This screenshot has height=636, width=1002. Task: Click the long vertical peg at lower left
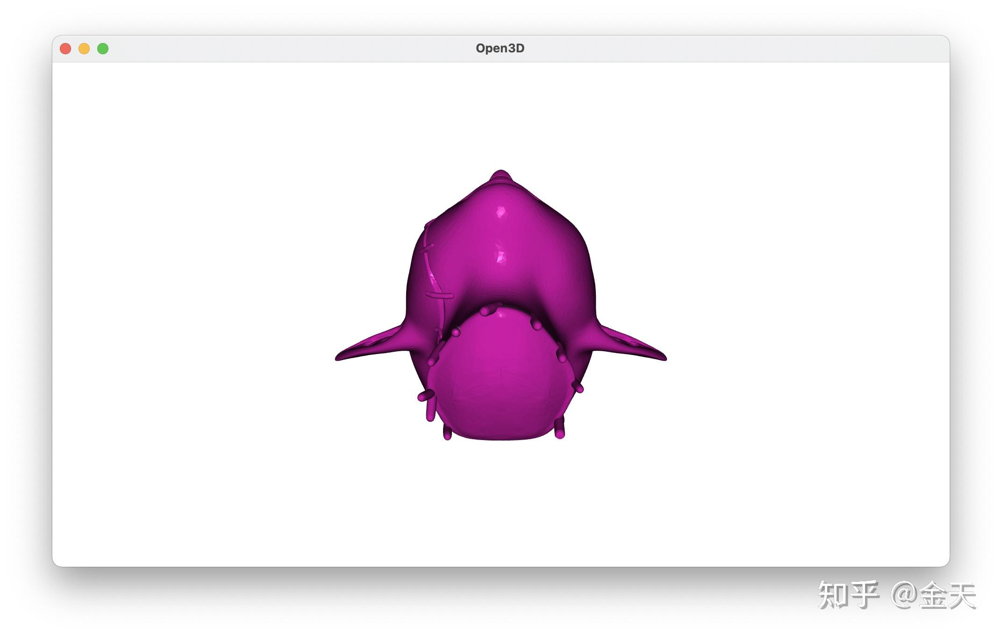click(430, 411)
